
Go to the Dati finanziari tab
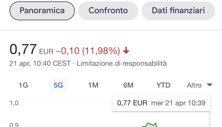178,11
